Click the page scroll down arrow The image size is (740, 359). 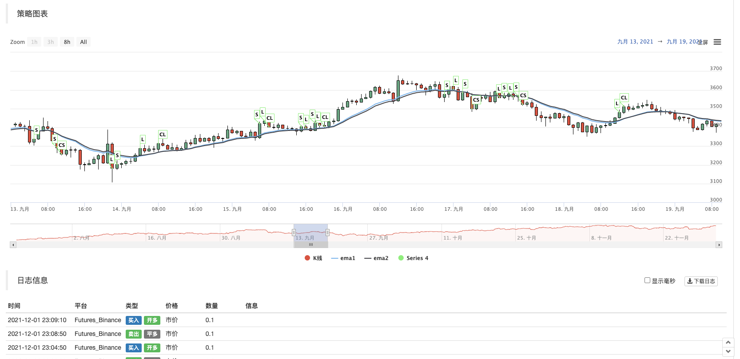click(x=728, y=352)
